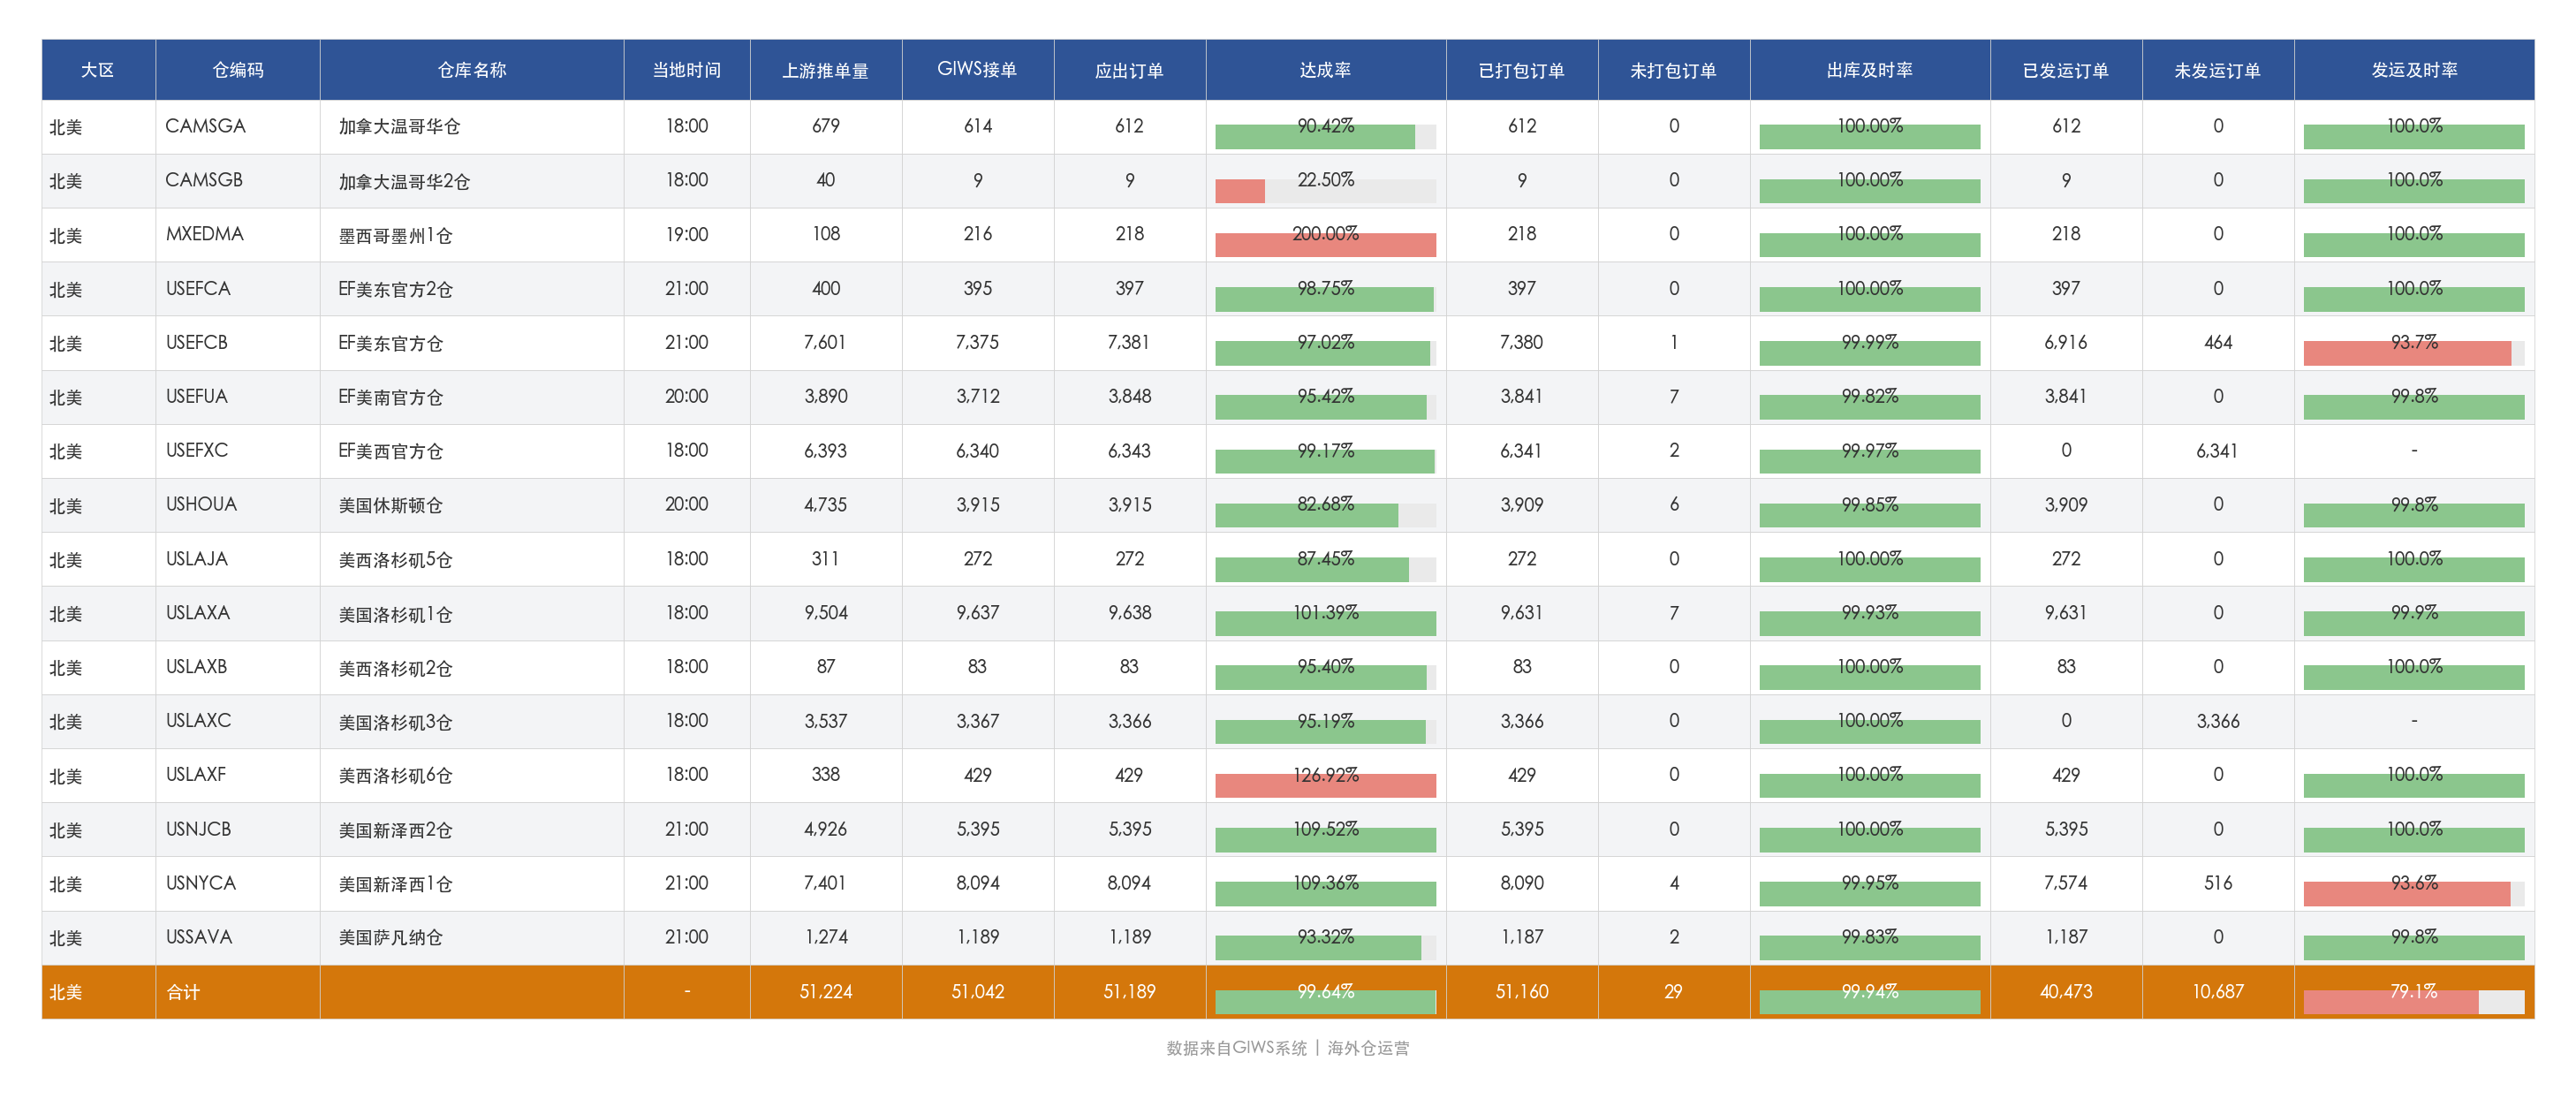2576x1114 pixels.
Task: Select warehouse code USHOUA
Action: coord(201,504)
